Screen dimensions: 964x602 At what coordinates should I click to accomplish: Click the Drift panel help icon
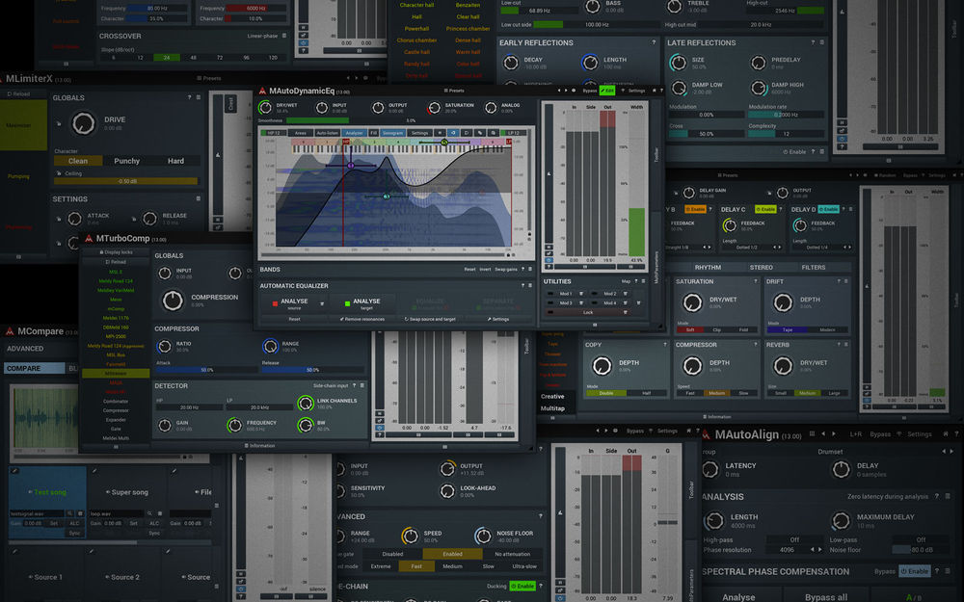coord(839,281)
